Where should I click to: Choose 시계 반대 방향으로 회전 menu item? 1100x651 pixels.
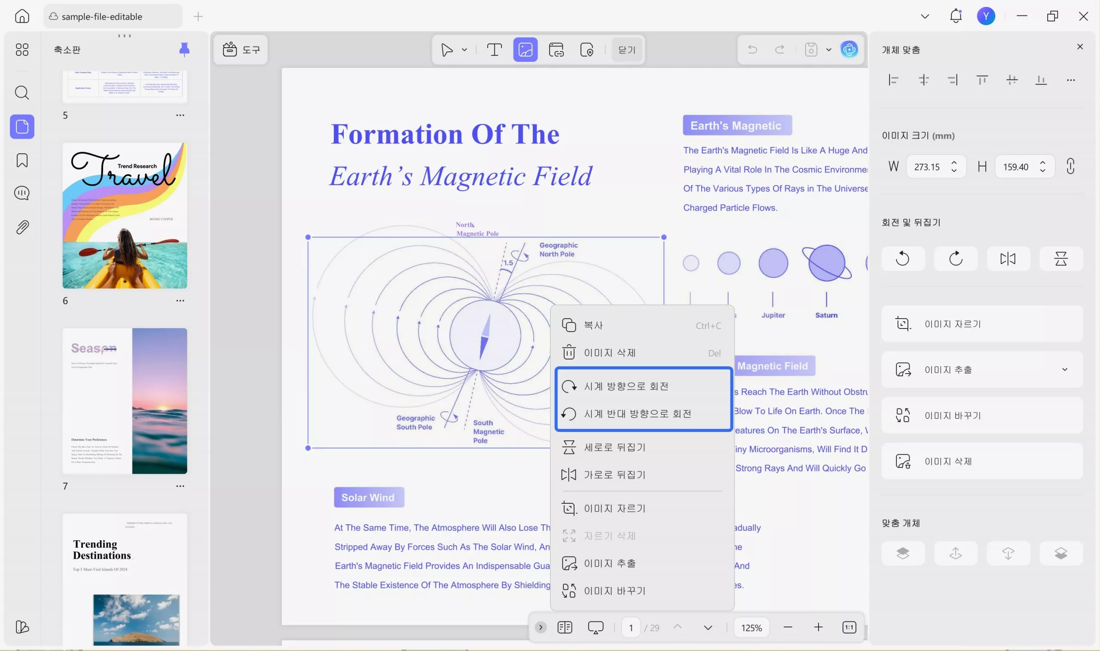point(642,413)
